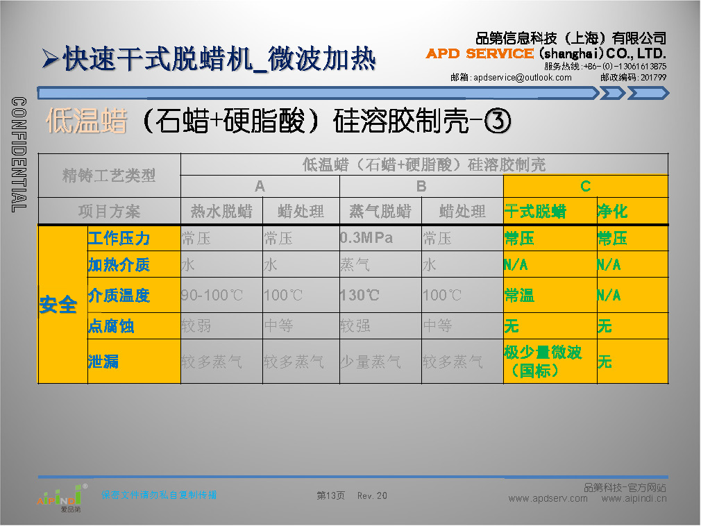Select the slide title 快速干式脱蜡机_微波加热
Screen dimensions: 701x526
coord(219,58)
